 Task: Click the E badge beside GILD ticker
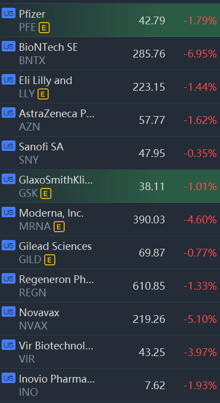click(50, 260)
